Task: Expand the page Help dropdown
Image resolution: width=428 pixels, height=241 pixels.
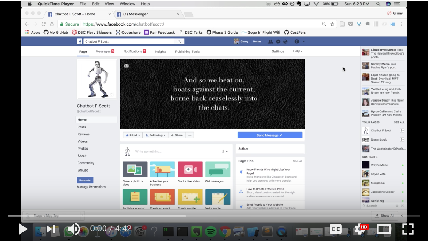Action: pos(297,51)
